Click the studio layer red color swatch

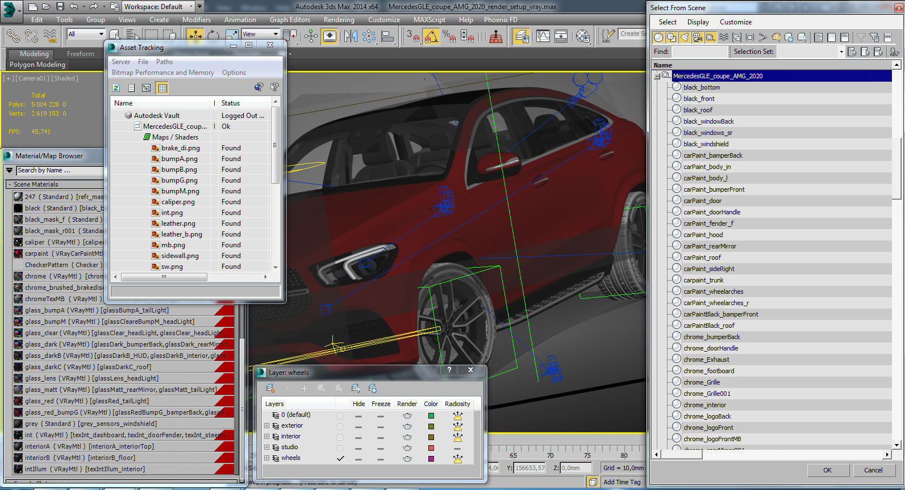431,448
